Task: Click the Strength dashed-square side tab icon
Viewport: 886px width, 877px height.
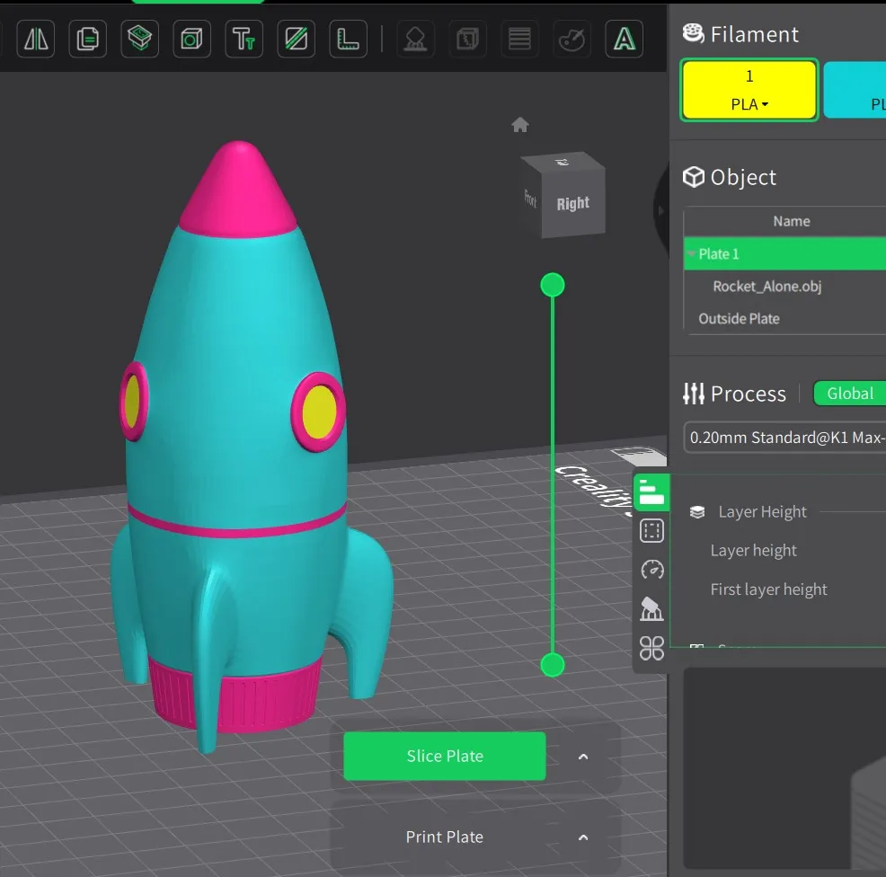Action: click(x=651, y=531)
